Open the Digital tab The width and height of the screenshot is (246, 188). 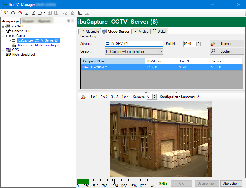[x=159, y=31]
